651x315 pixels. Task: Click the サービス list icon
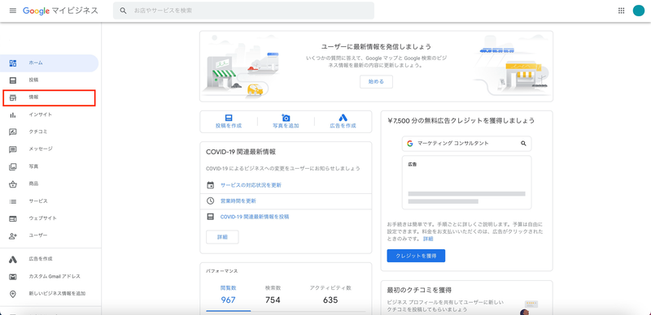click(x=13, y=201)
